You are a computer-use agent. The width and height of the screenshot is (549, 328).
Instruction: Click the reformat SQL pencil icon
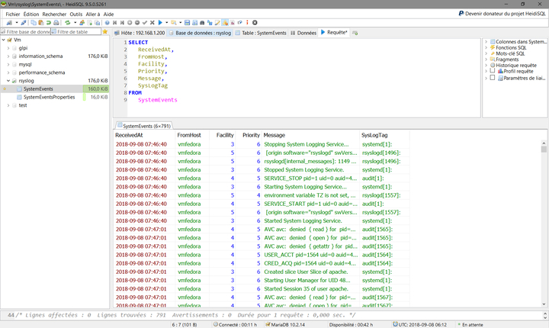coord(217,22)
